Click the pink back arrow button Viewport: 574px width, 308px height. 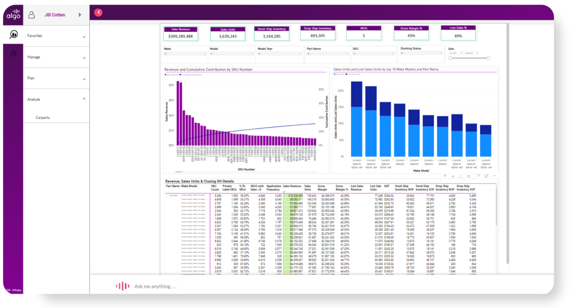(98, 12)
